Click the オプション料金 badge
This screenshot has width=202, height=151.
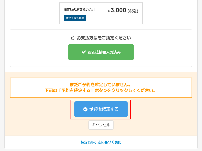(75, 18)
